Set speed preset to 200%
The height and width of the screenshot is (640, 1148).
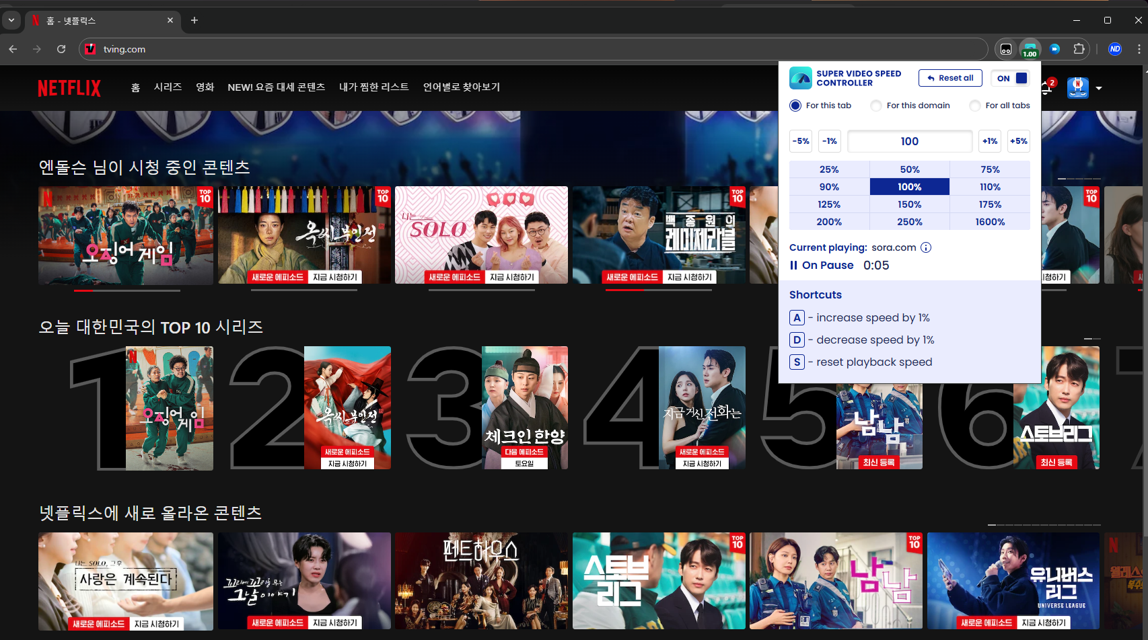(x=829, y=222)
